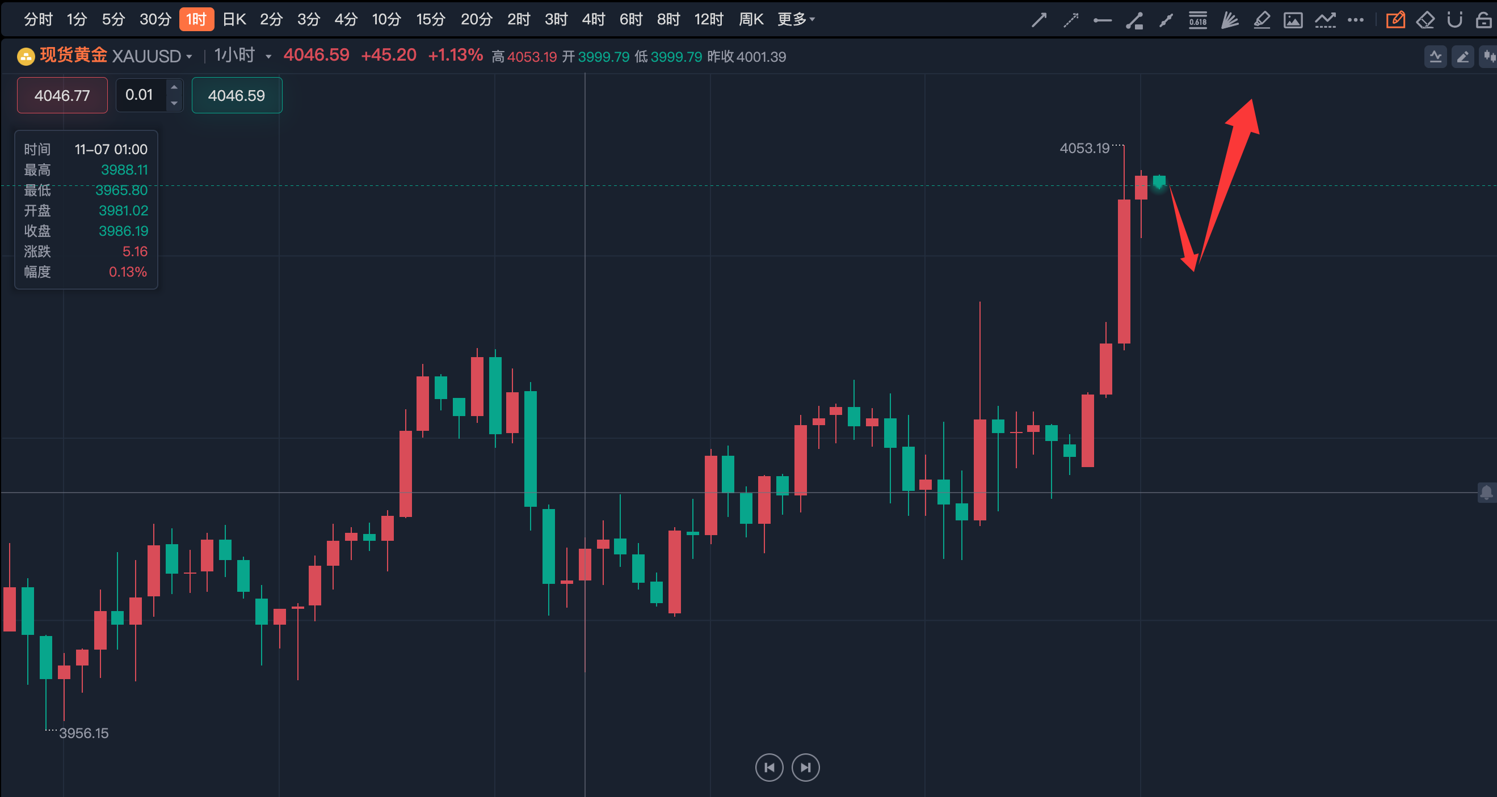The width and height of the screenshot is (1497, 797).
Task: Select the fan lines drawing tool
Action: [x=1230, y=20]
